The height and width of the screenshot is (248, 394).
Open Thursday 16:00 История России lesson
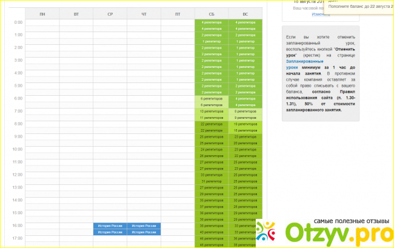144,226
